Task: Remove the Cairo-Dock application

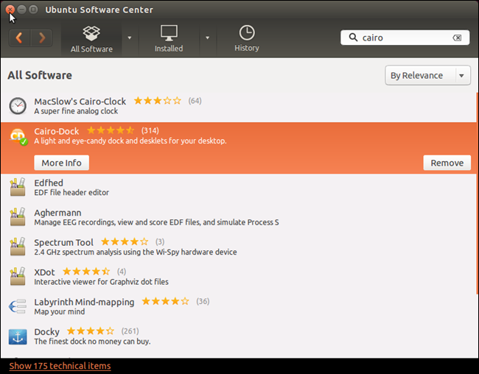Action: pos(447,163)
